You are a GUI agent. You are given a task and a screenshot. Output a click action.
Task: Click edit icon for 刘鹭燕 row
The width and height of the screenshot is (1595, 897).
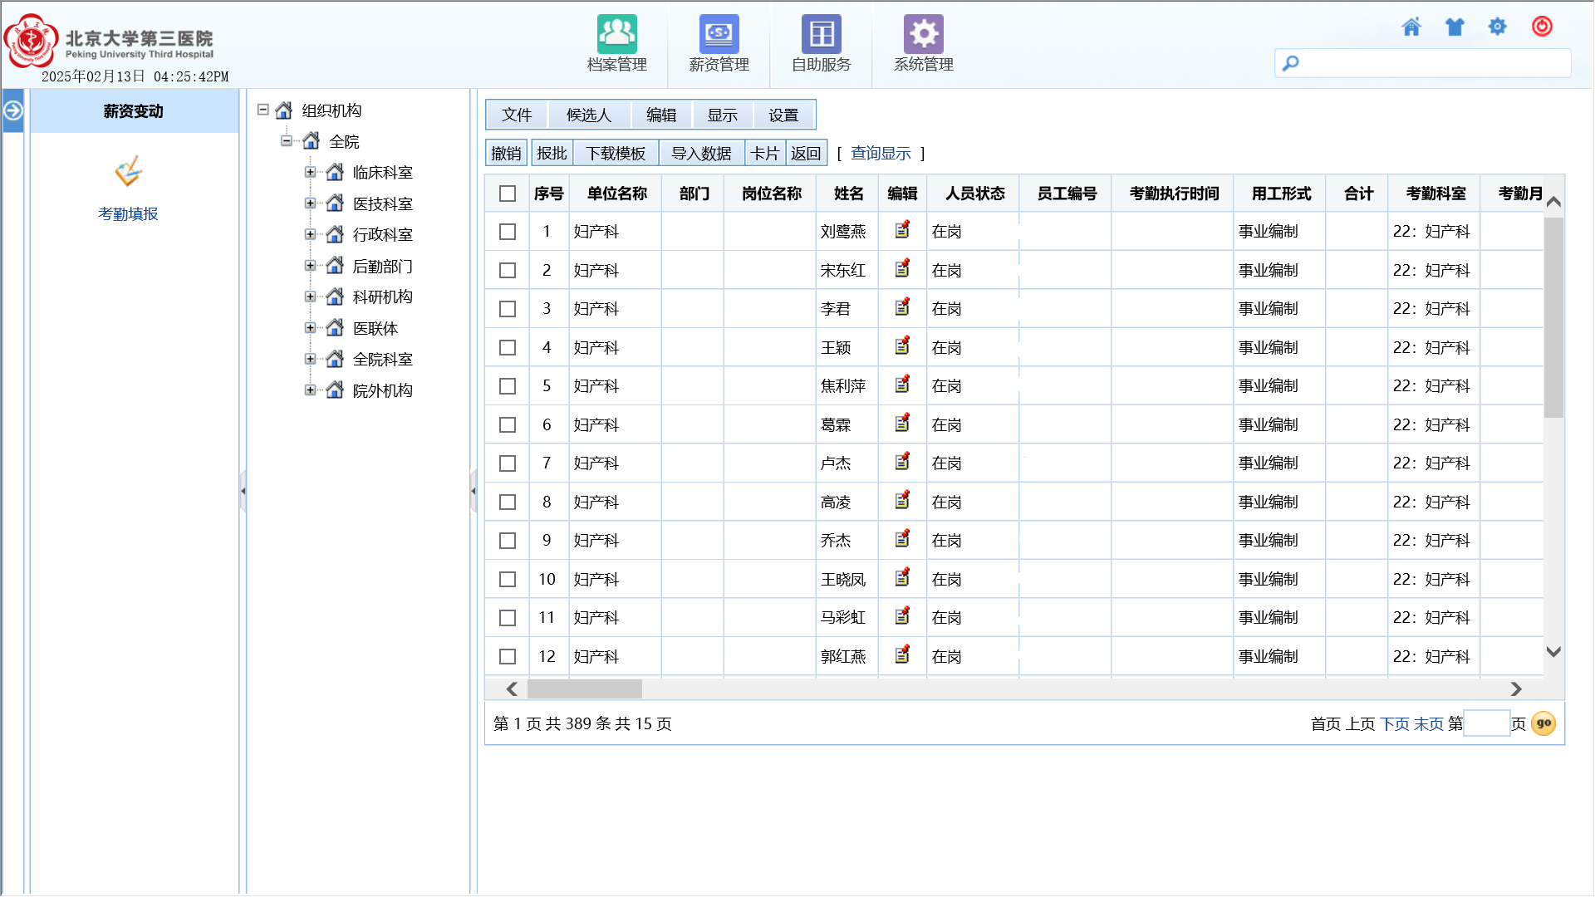(x=902, y=230)
